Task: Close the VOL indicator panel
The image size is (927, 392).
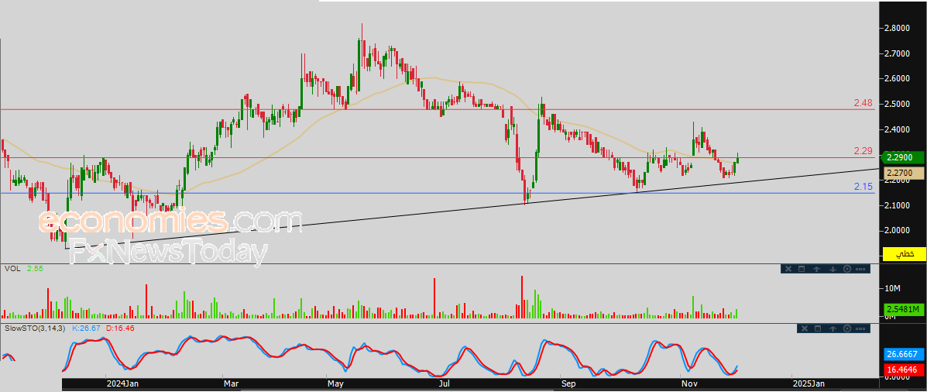Action: click(788, 269)
